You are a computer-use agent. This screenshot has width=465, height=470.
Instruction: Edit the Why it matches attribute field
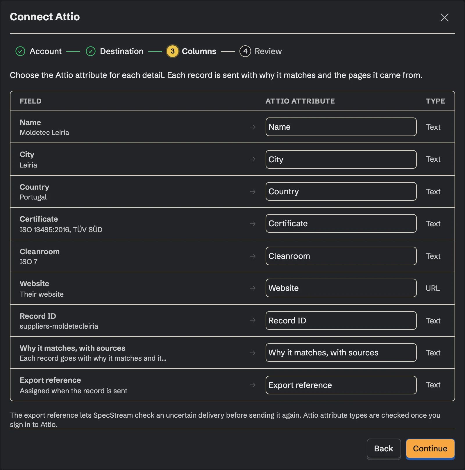tap(341, 352)
